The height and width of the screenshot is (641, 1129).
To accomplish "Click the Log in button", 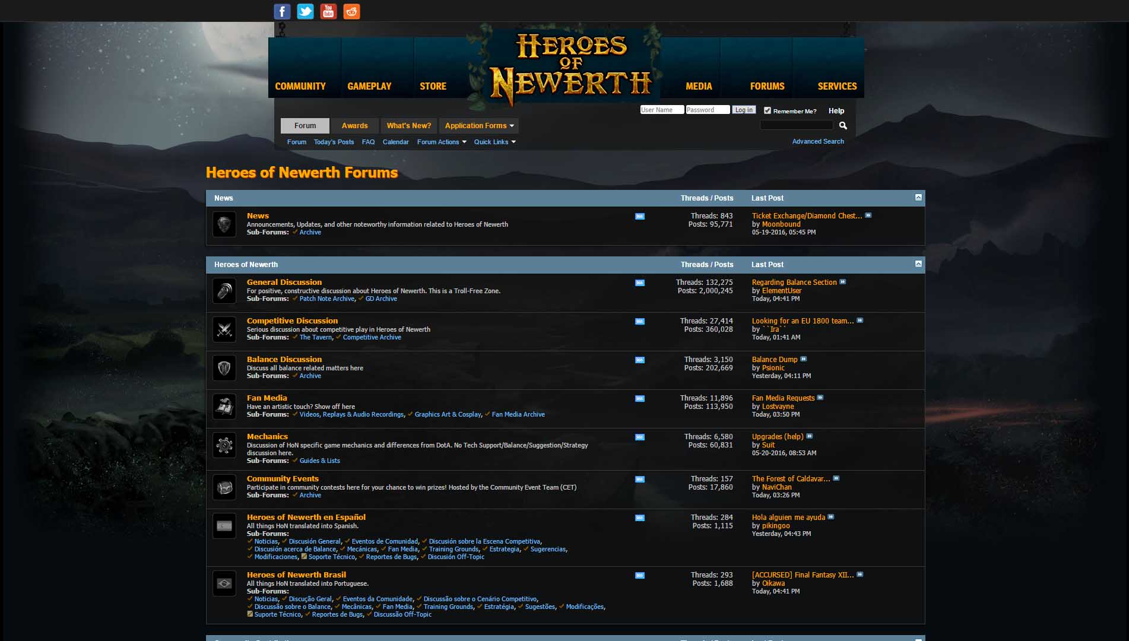I will (744, 110).
